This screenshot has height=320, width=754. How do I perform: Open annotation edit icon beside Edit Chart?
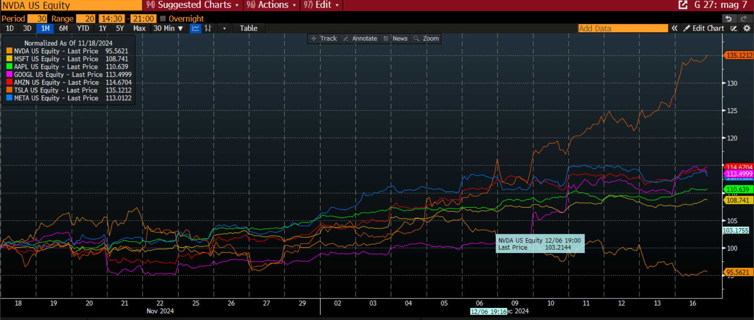pyautogui.click(x=734, y=28)
